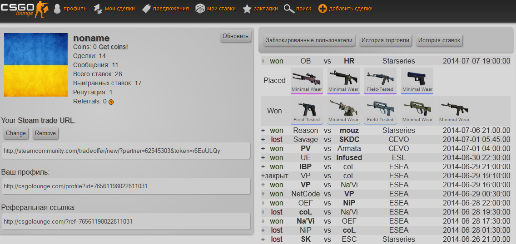The height and width of the screenshot is (244, 516).
Task: Expand the OEF vs NiP bet row
Action: pos(263,203)
